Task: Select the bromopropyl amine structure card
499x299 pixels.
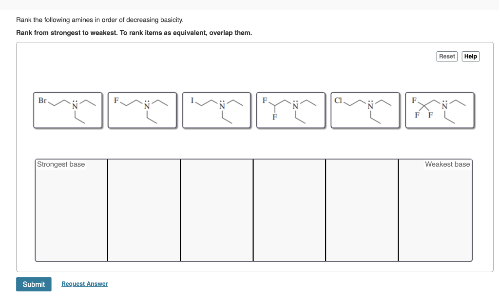Action: pos(68,110)
